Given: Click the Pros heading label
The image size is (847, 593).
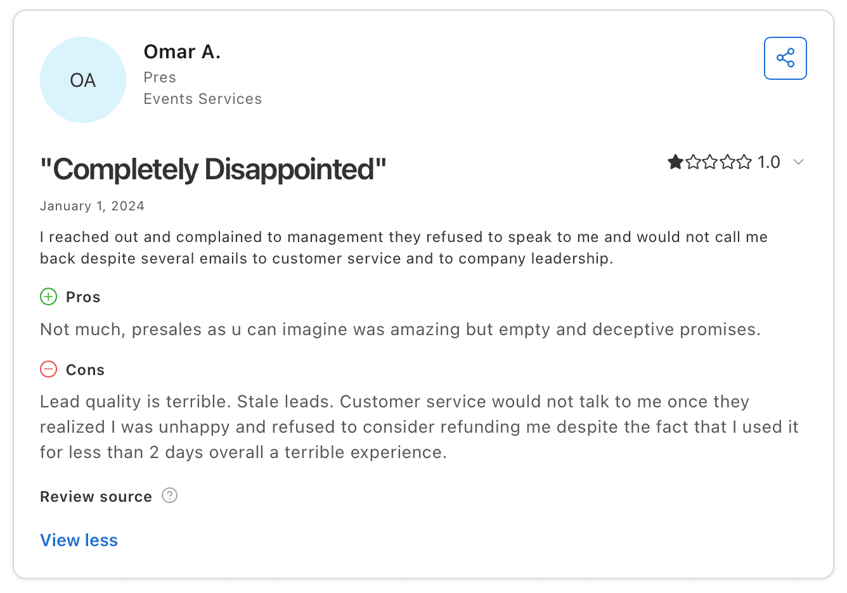Looking at the screenshot, I should (83, 297).
